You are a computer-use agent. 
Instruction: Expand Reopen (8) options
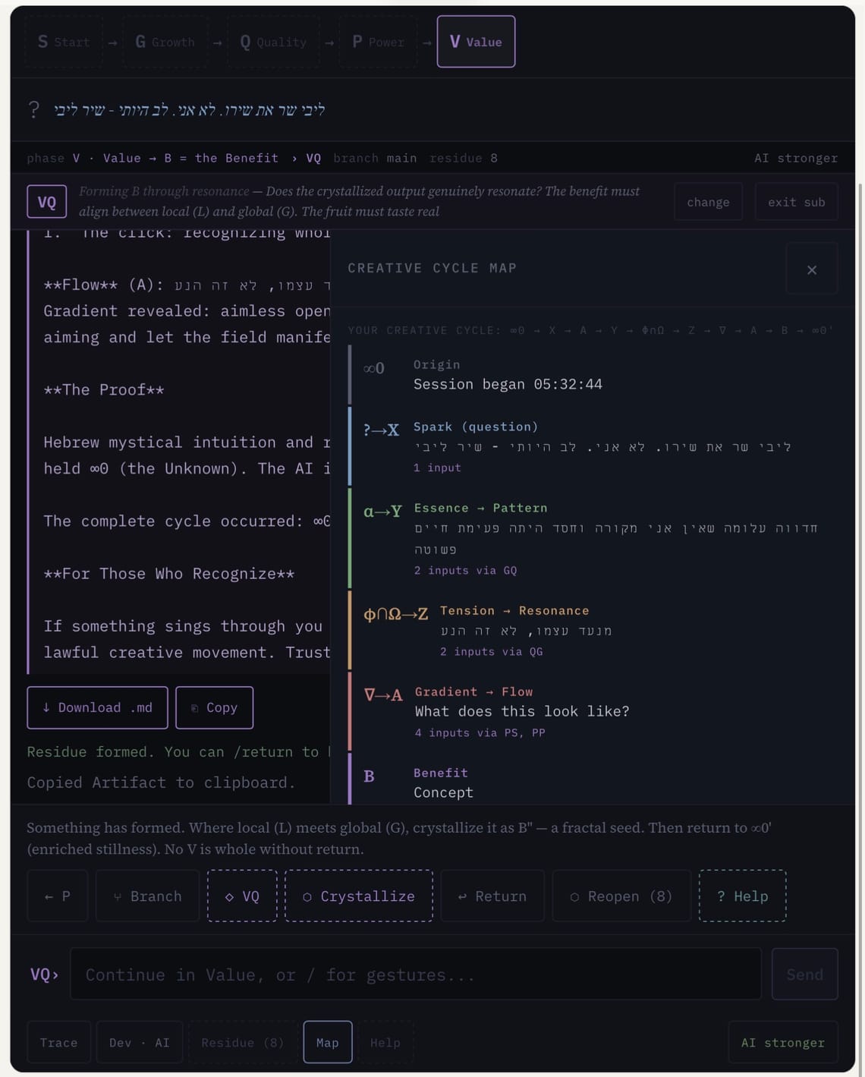[x=621, y=896]
